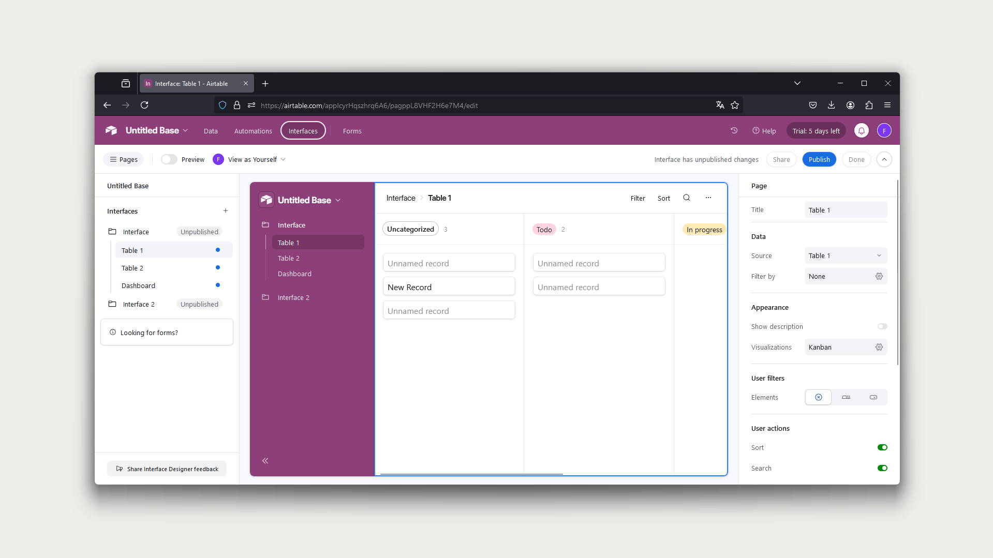Select the no-elements option for user filters
The width and height of the screenshot is (993, 558).
tap(818, 397)
